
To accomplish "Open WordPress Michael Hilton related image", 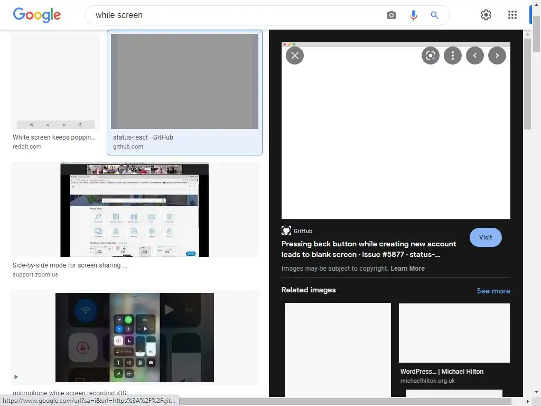I will 454,333.
